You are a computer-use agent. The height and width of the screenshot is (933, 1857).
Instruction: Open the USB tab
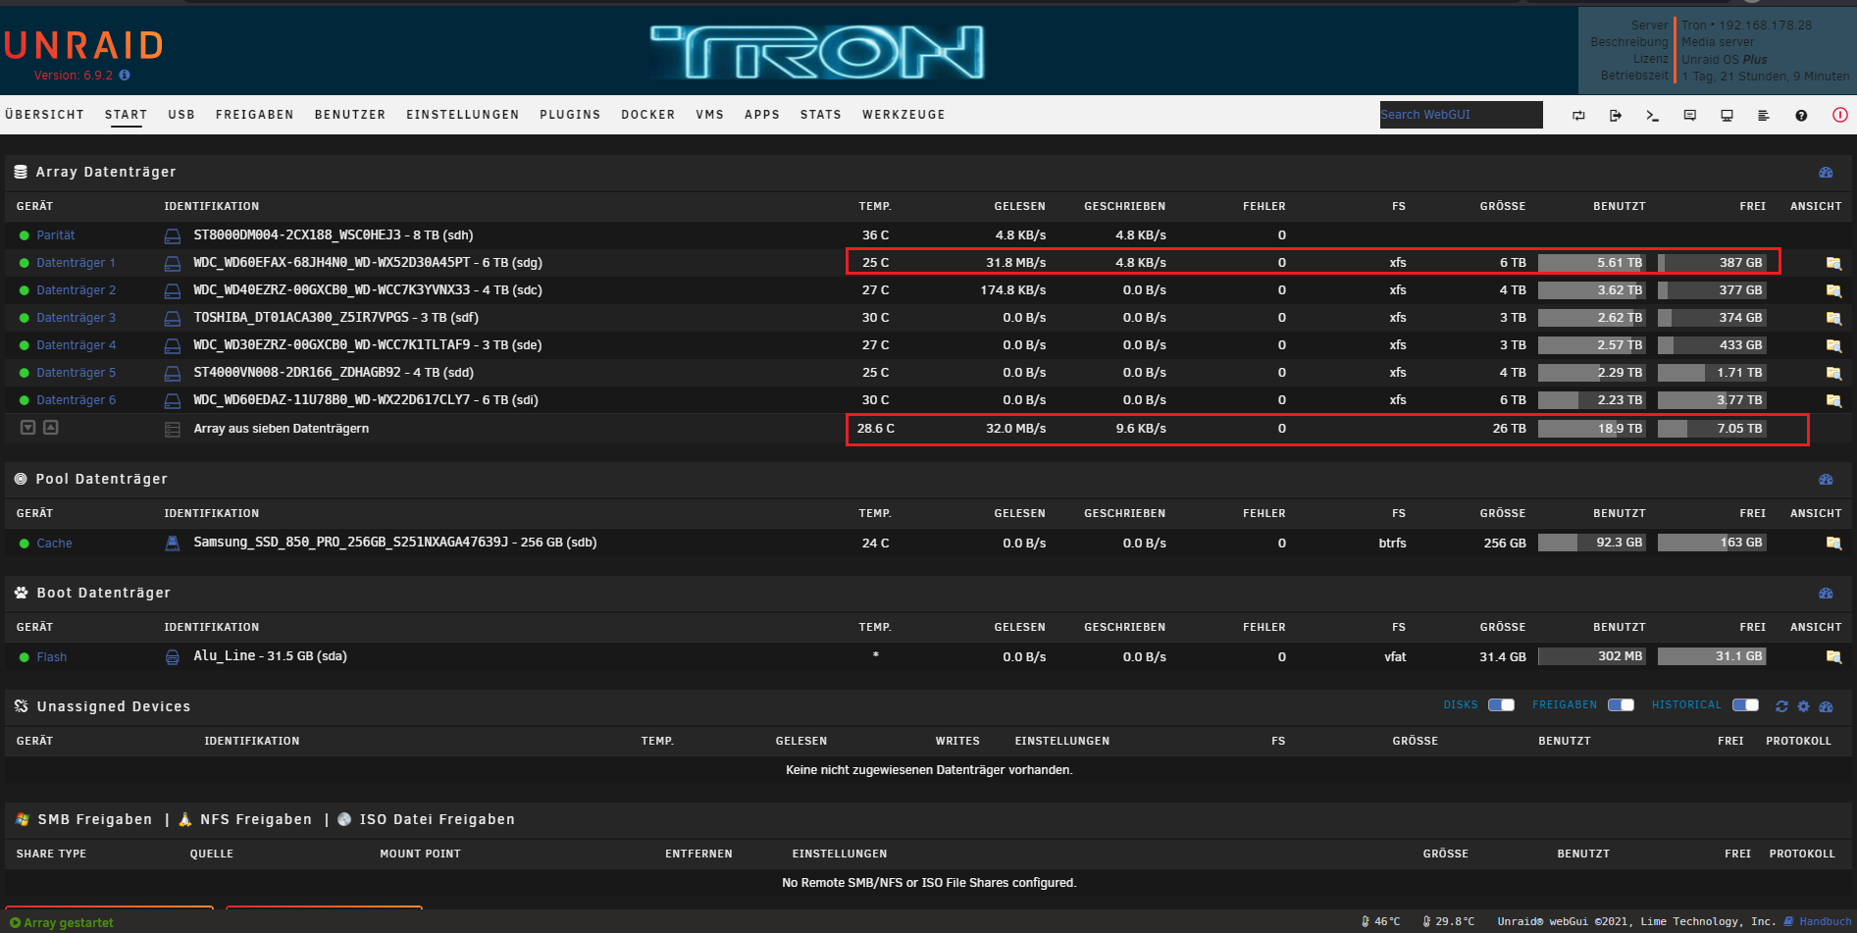tap(181, 115)
